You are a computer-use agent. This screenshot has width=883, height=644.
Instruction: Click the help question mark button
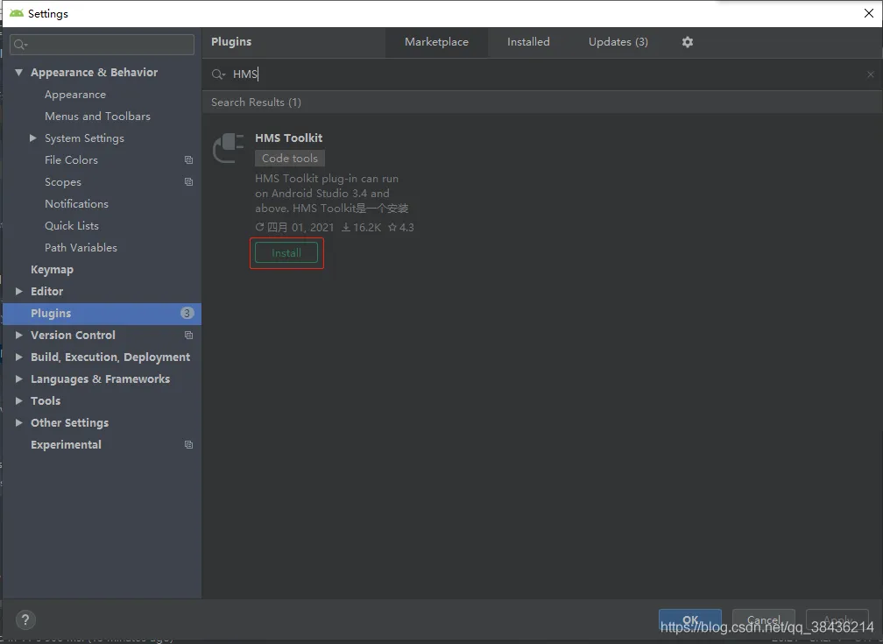[25, 619]
